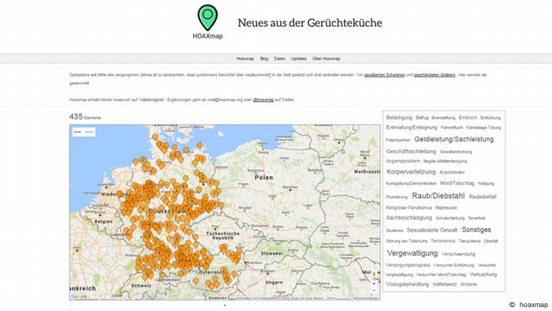Click the map zoom in plus button
This screenshot has width=552, height=311.
[x=374, y=283]
